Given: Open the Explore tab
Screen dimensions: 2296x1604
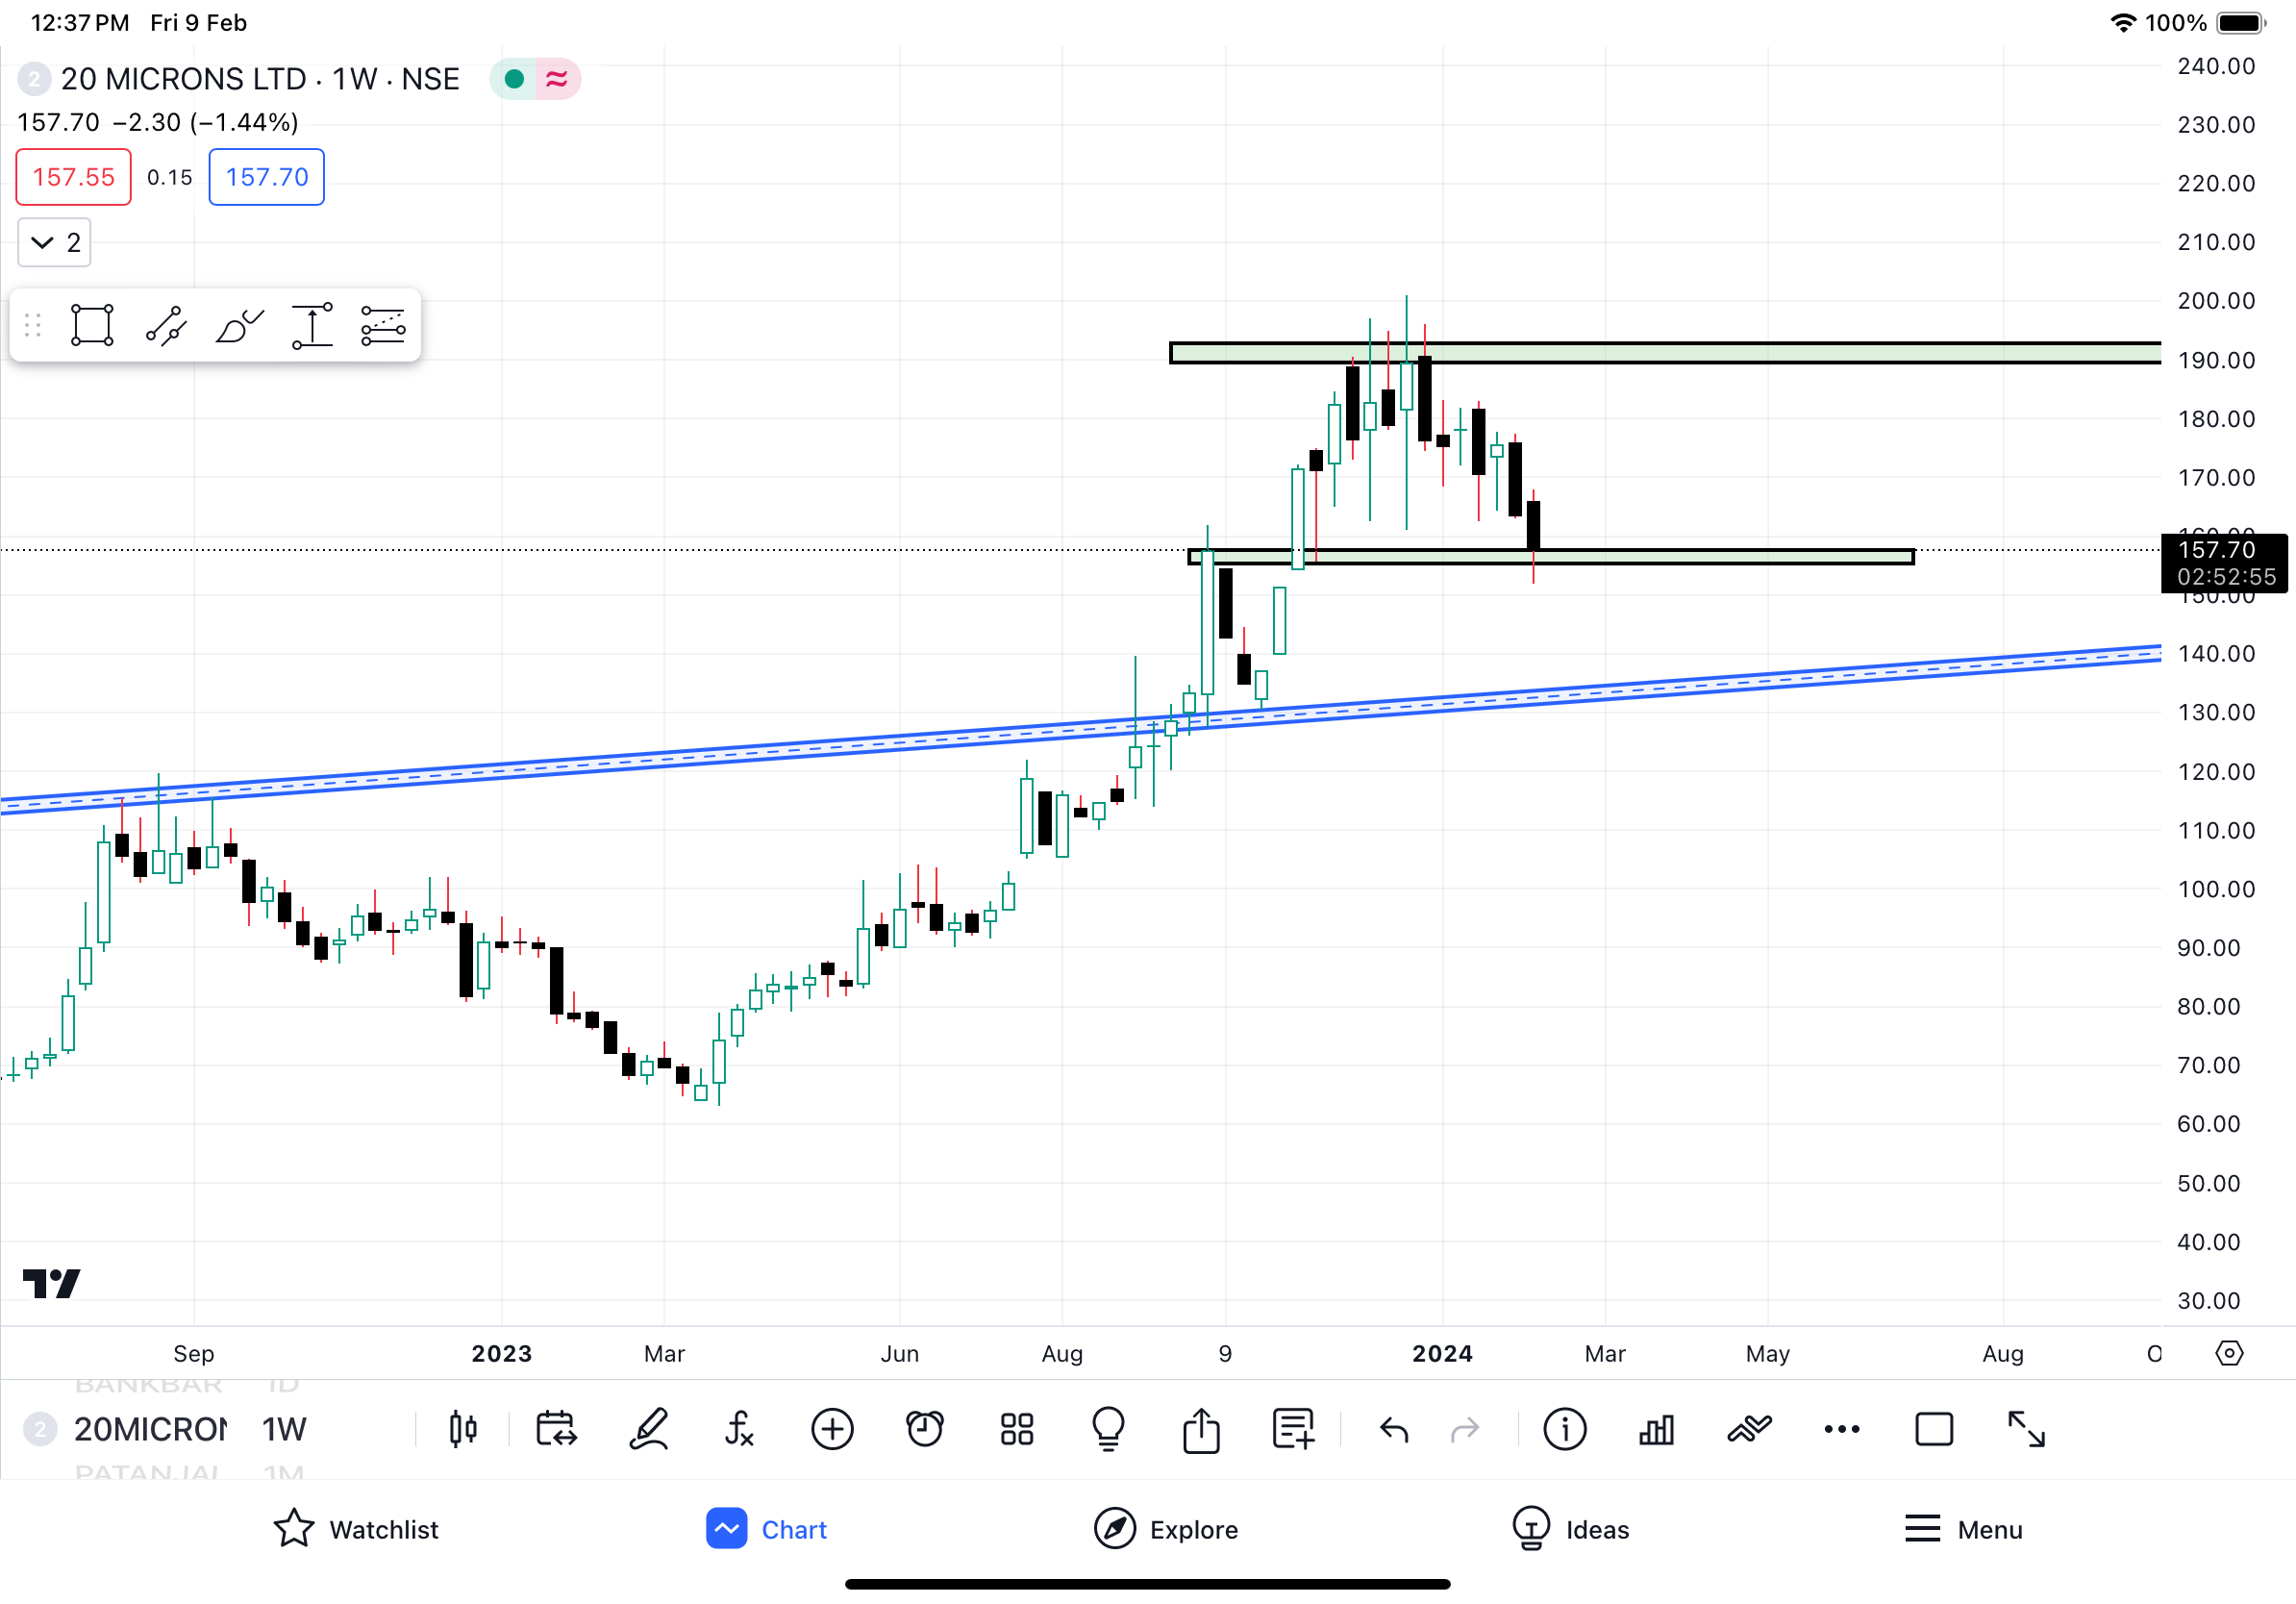Looking at the screenshot, I should pos(1166,1529).
